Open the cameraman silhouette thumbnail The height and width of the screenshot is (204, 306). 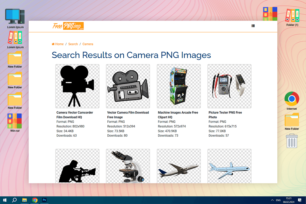click(77, 166)
